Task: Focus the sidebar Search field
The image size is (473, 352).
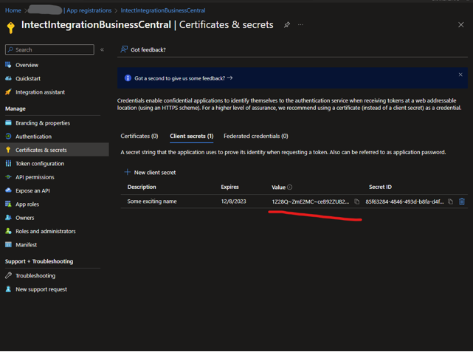Action: point(49,49)
